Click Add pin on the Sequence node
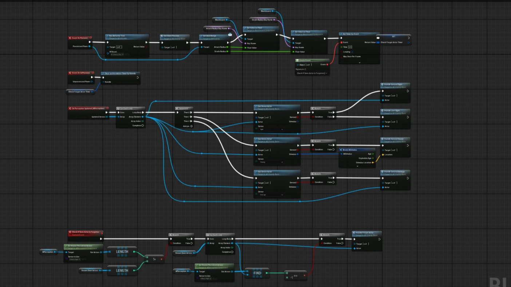 pyautogui.click(x=191, y=126)
